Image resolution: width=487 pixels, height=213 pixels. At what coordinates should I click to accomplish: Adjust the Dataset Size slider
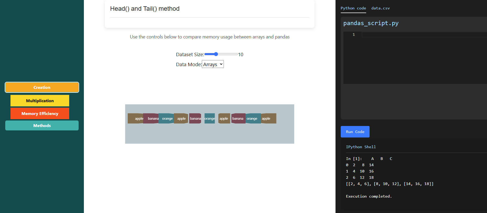[221, 54]
